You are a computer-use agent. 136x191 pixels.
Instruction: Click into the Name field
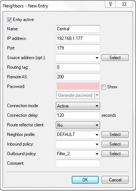coord(78,29)
